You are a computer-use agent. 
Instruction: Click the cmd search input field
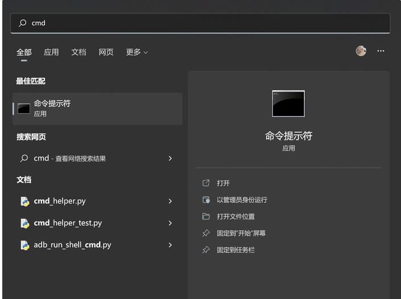coord(200,23)
